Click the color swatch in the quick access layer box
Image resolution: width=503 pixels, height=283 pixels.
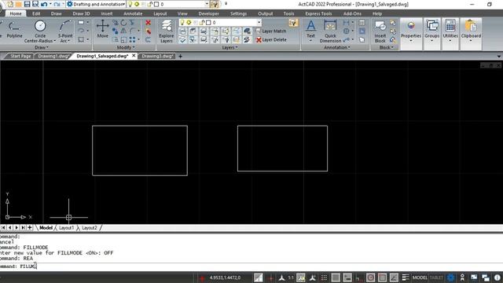pos(156,4)
